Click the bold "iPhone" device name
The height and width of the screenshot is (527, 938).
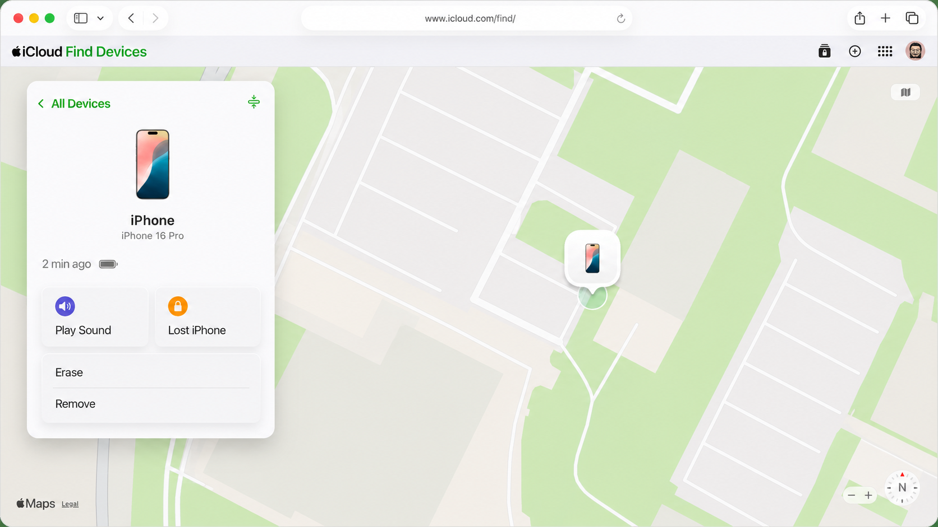[153, 220]
